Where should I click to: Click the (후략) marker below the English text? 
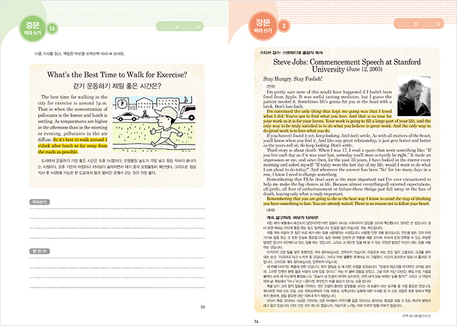271,210
